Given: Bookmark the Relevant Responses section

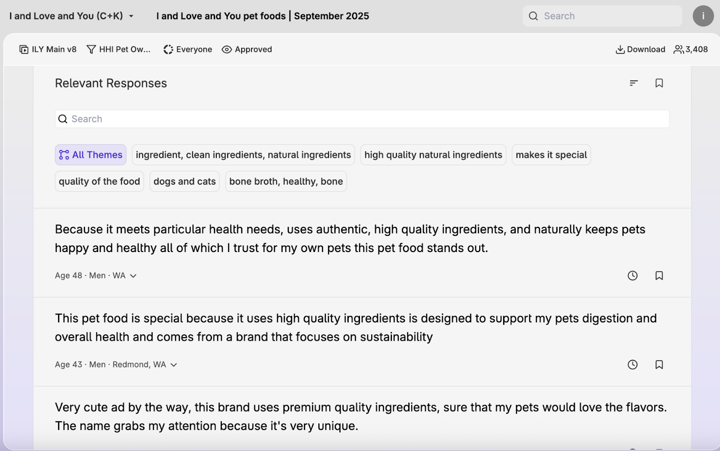Looking at the screenshot, I should click(x=659, y=83).
